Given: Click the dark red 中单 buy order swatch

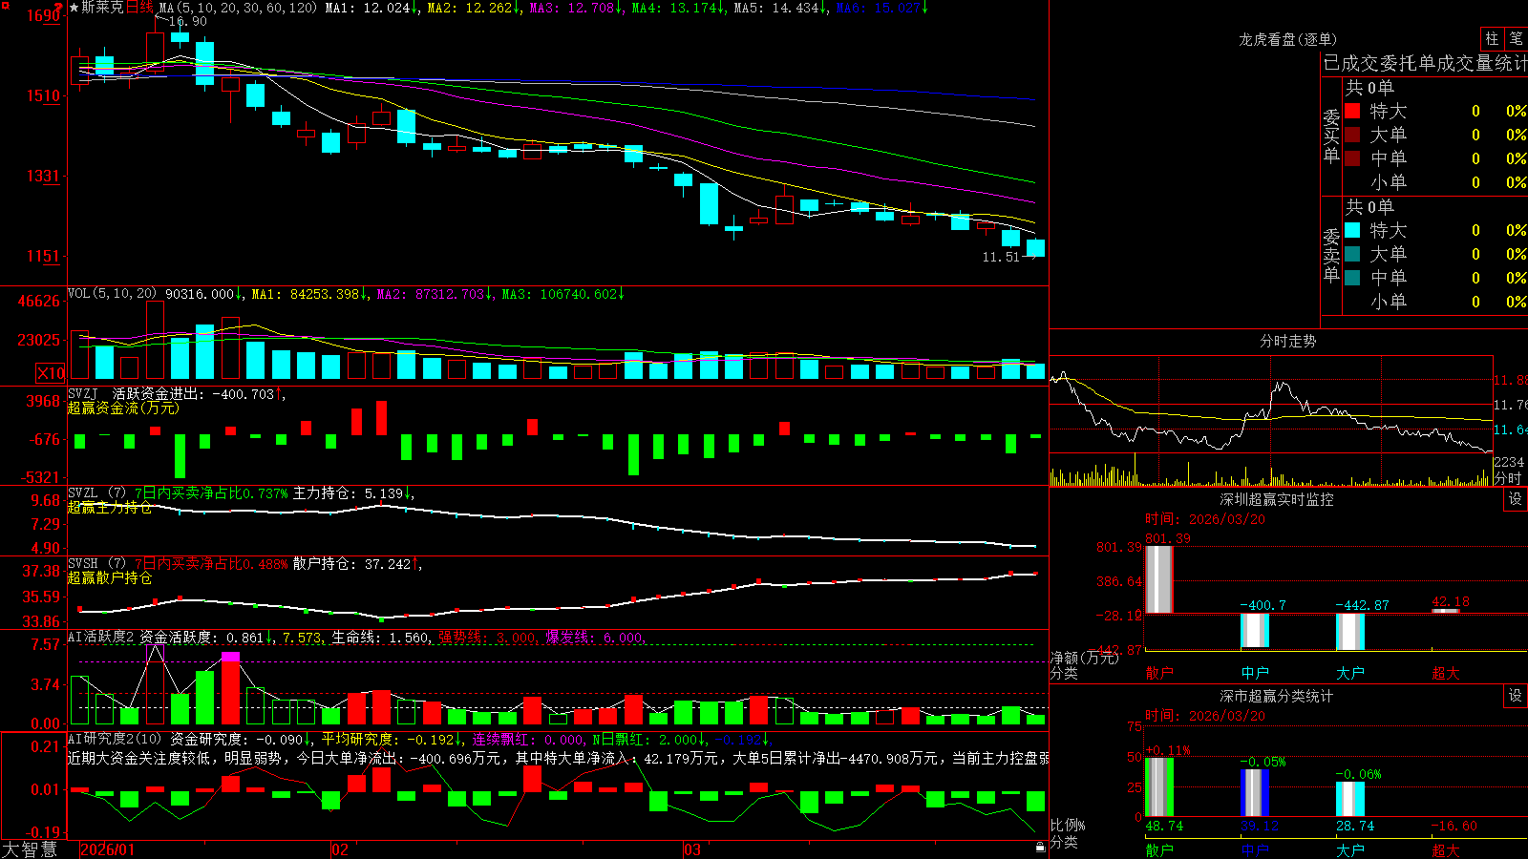Looking at the screenshot, I should tap(1352, 158).
